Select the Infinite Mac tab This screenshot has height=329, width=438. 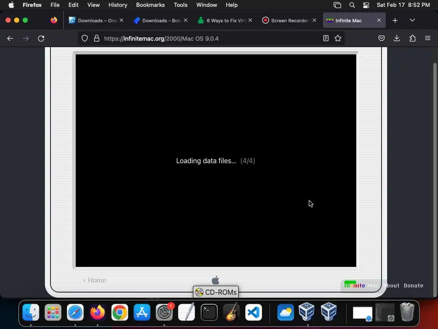tap(354, 21)
